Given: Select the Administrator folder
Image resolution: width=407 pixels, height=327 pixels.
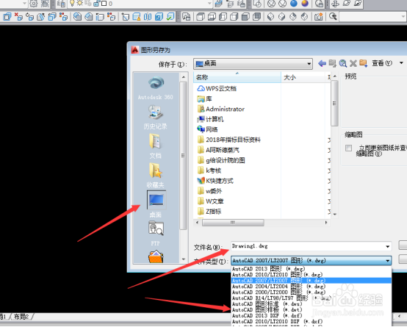Looking at the screenshot, I should [221, 109].
